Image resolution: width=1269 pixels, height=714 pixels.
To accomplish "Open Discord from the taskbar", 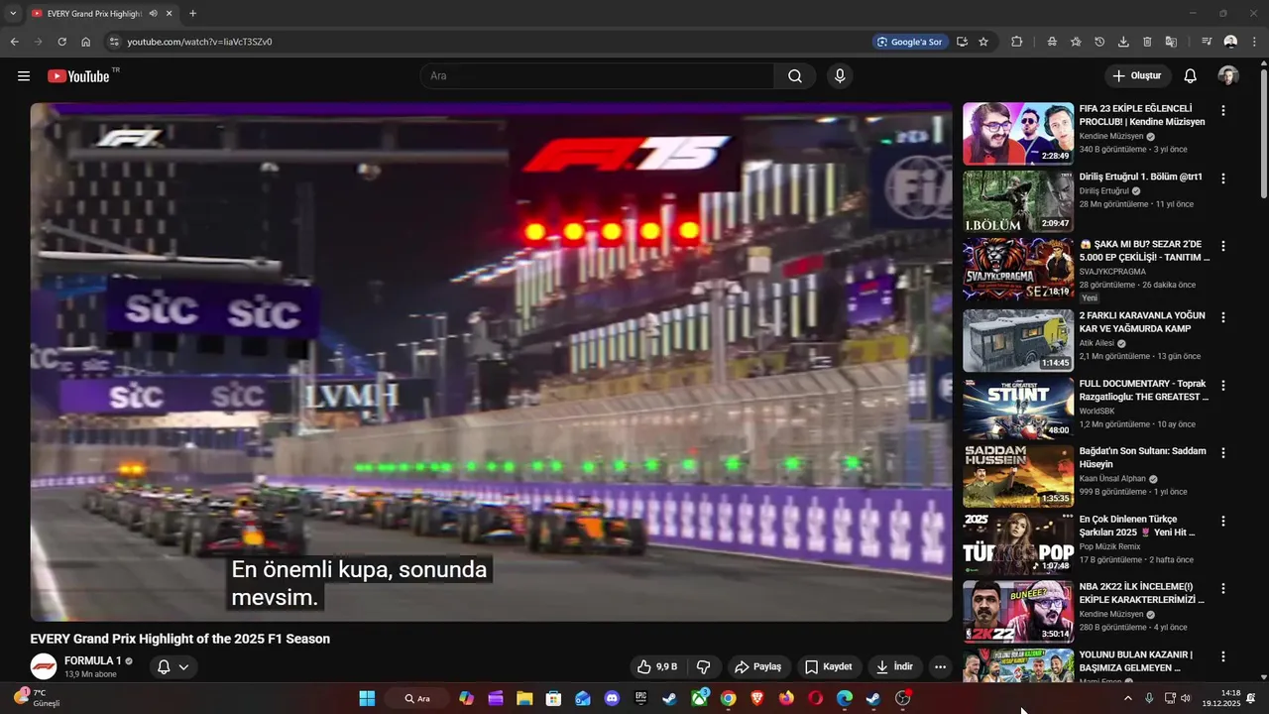I will coord(612,698).
